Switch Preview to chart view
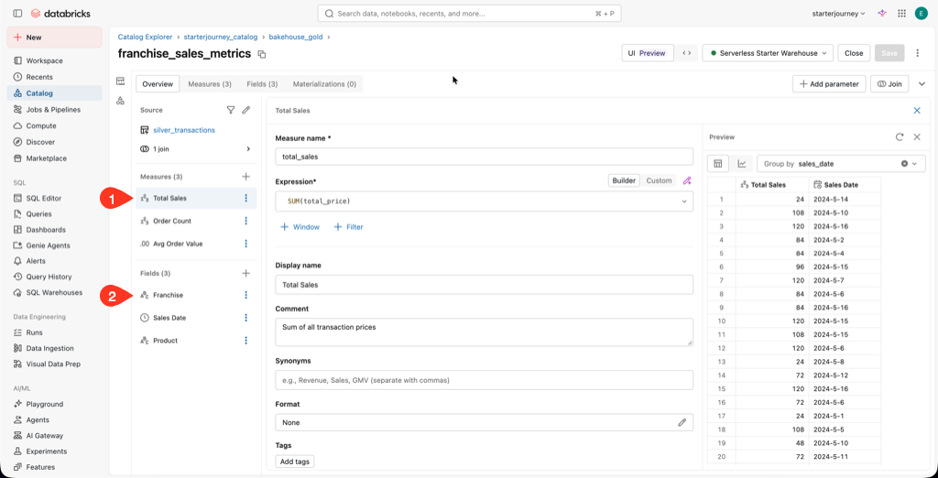This screenshot has width=938, height=478. tap(742, 163)
